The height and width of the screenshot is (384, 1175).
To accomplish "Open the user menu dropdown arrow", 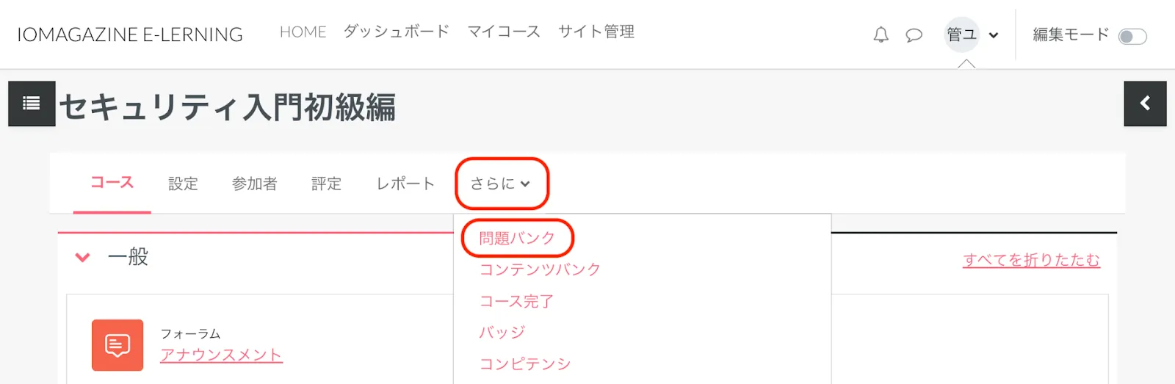I will [994, 35].
